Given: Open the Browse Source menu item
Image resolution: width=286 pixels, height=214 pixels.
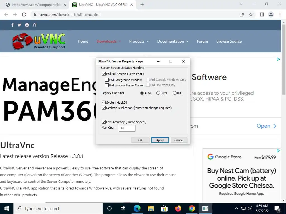Looking at the screenshot, I should [x=229, y=41].
